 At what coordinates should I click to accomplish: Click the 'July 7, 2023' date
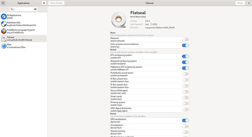coord(151,24)
